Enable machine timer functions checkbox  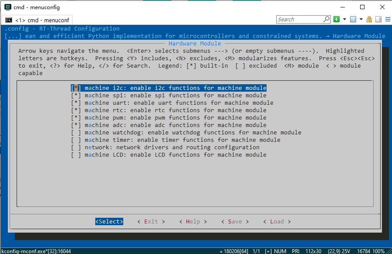point(76,140)
